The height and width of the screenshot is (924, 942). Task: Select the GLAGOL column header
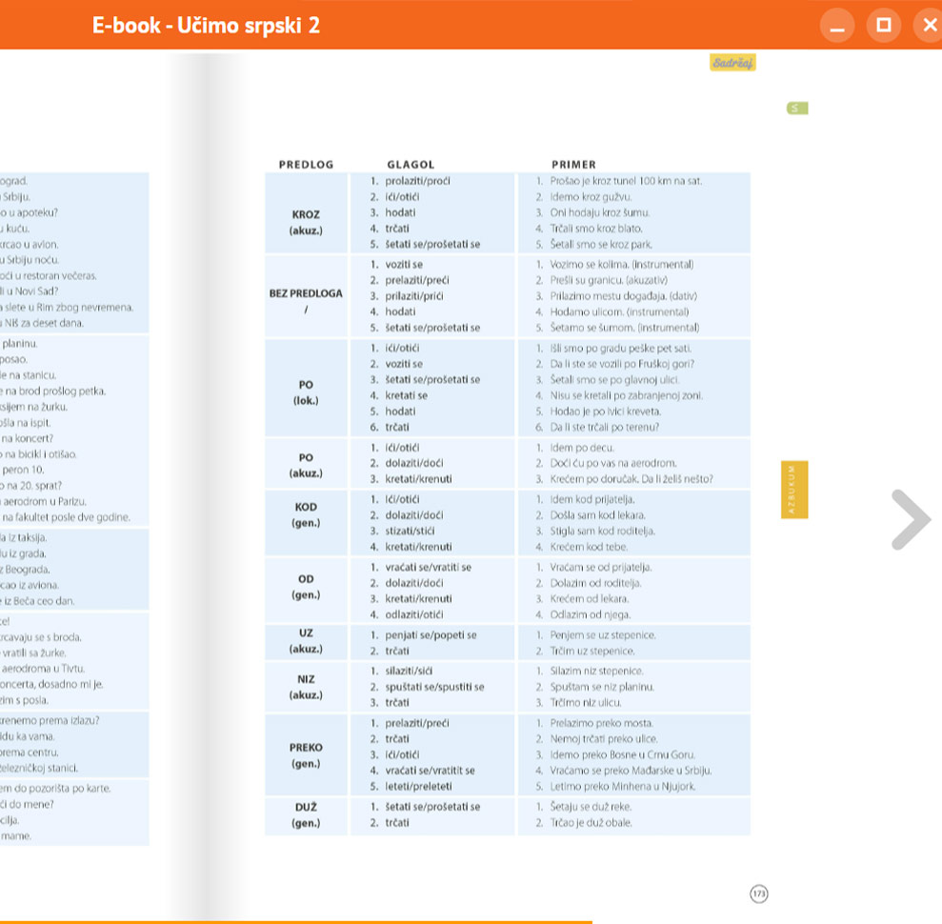click(x=411, y=165)
